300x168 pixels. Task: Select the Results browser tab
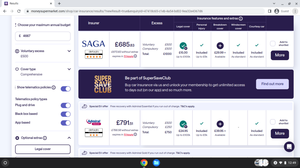(x=28, y=3)
